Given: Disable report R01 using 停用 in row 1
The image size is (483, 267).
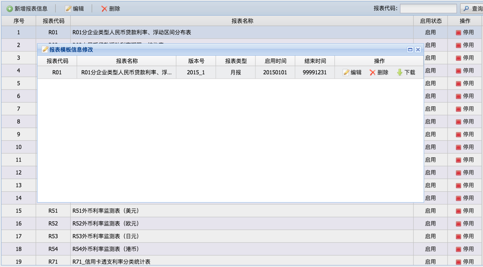Looking at the screenshot, I should click(x=465, y=32).
